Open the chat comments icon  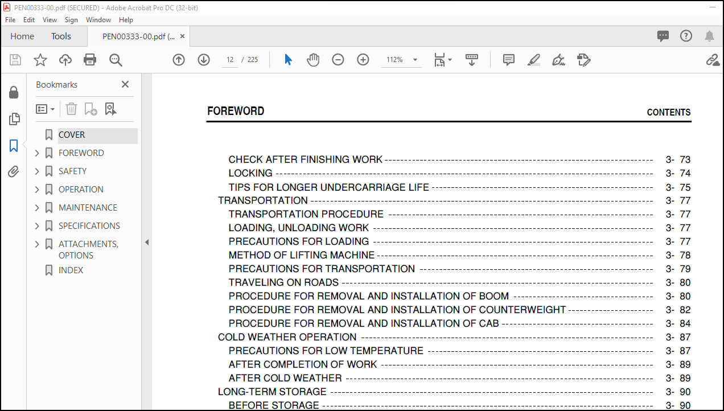point(663,36)
